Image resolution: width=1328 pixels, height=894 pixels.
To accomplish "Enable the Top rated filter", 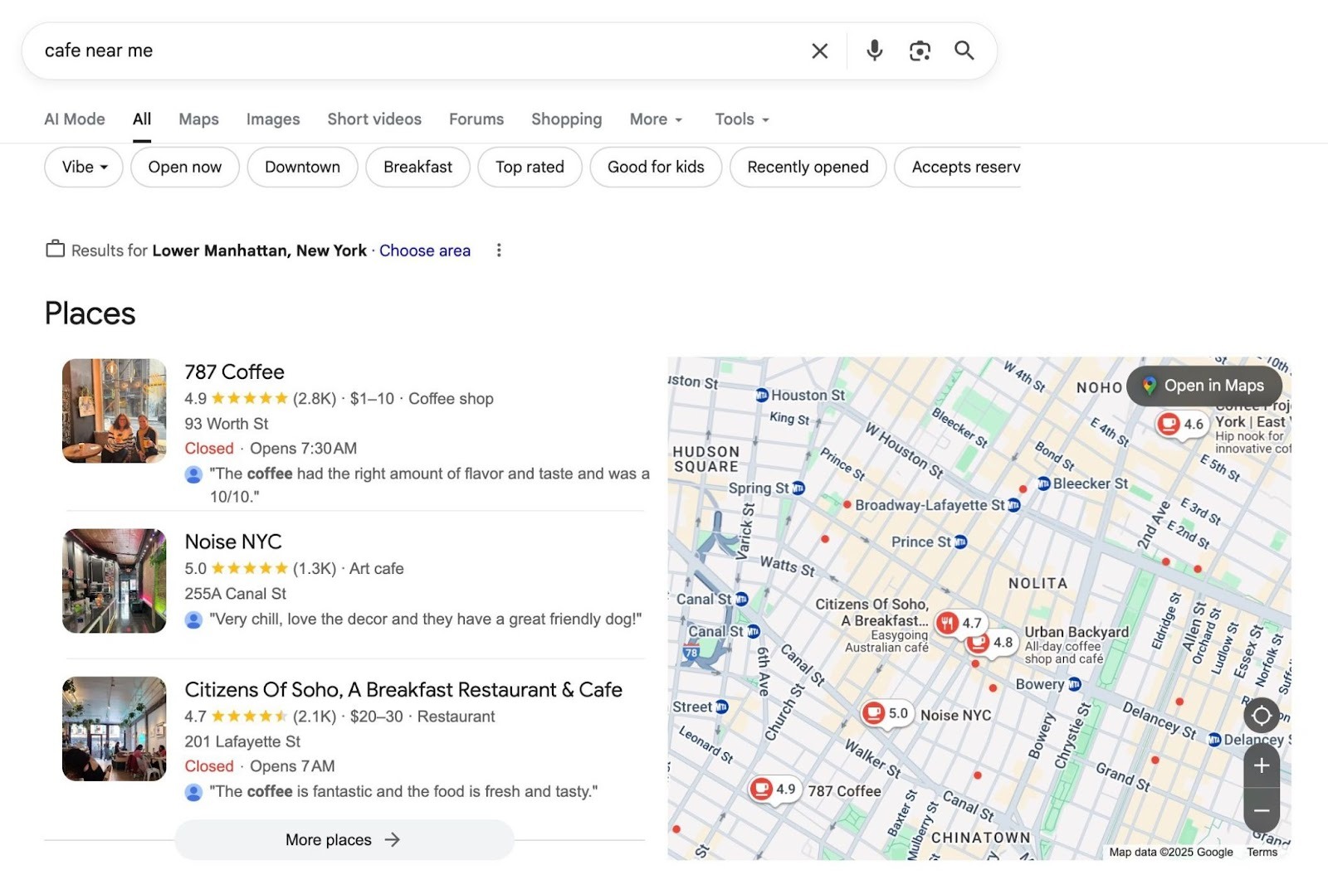I will [x=530, y=167].
